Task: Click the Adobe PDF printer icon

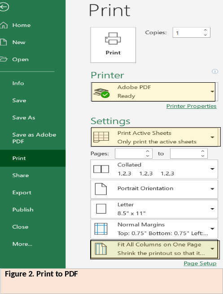Action: click(101, 93)
